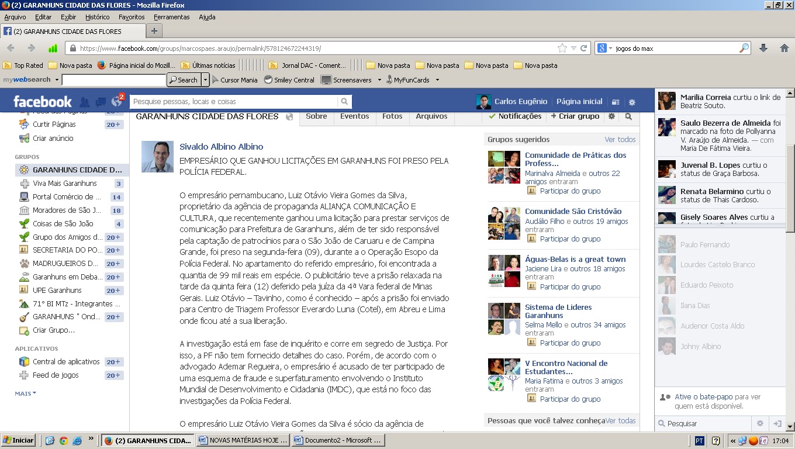The image size is (795, 449).
Task: Click Sivaldo Albino's profile photo thumbnail
Action: (157, 157)
